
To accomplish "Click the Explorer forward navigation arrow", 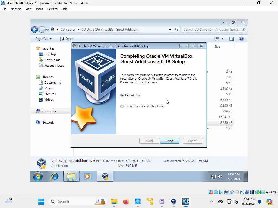I will click(42, 30).
